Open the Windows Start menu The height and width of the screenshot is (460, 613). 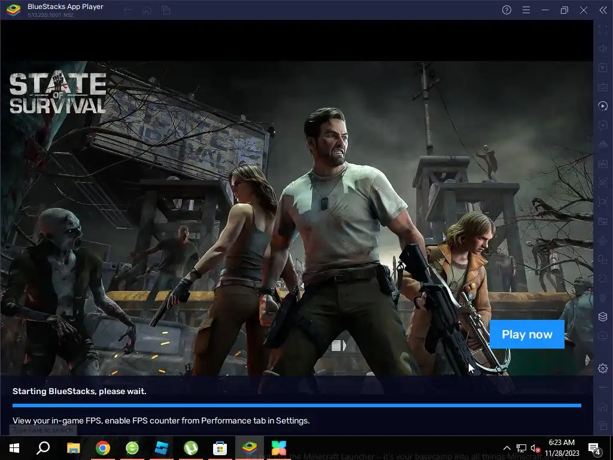tap(14, 448)
